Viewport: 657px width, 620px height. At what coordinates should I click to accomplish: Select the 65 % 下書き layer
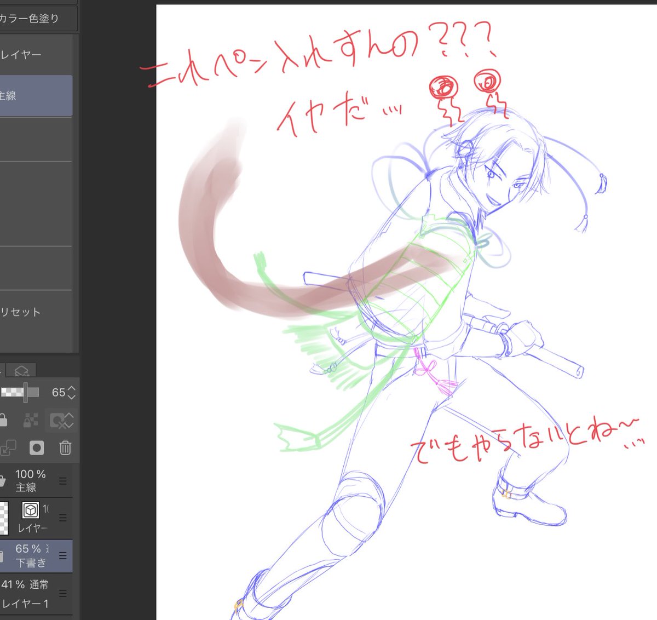[36, 556]
